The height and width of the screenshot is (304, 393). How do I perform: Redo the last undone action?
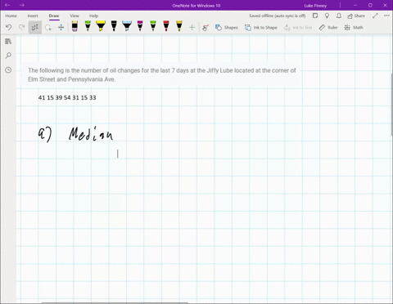22,27
